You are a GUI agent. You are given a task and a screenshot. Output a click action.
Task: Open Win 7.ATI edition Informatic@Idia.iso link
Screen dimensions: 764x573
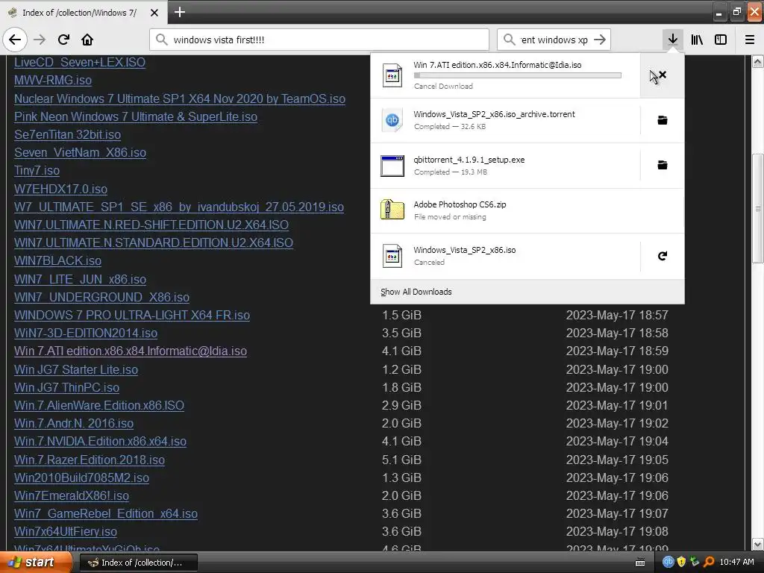pyautogui.click(x=130, y=352)
